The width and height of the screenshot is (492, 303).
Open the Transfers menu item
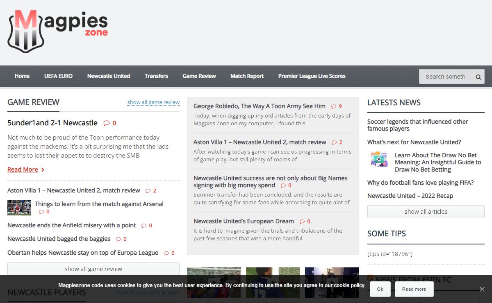[x=156, y=76]
